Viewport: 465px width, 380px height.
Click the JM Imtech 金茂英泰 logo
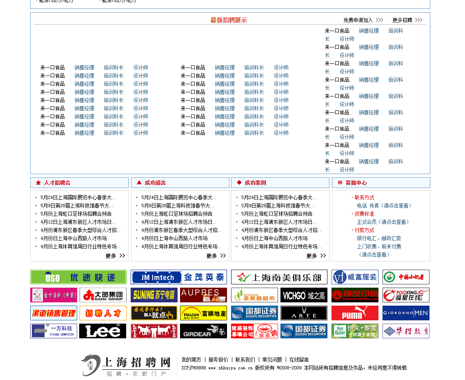pyautogui.click(x=179, y=277)
